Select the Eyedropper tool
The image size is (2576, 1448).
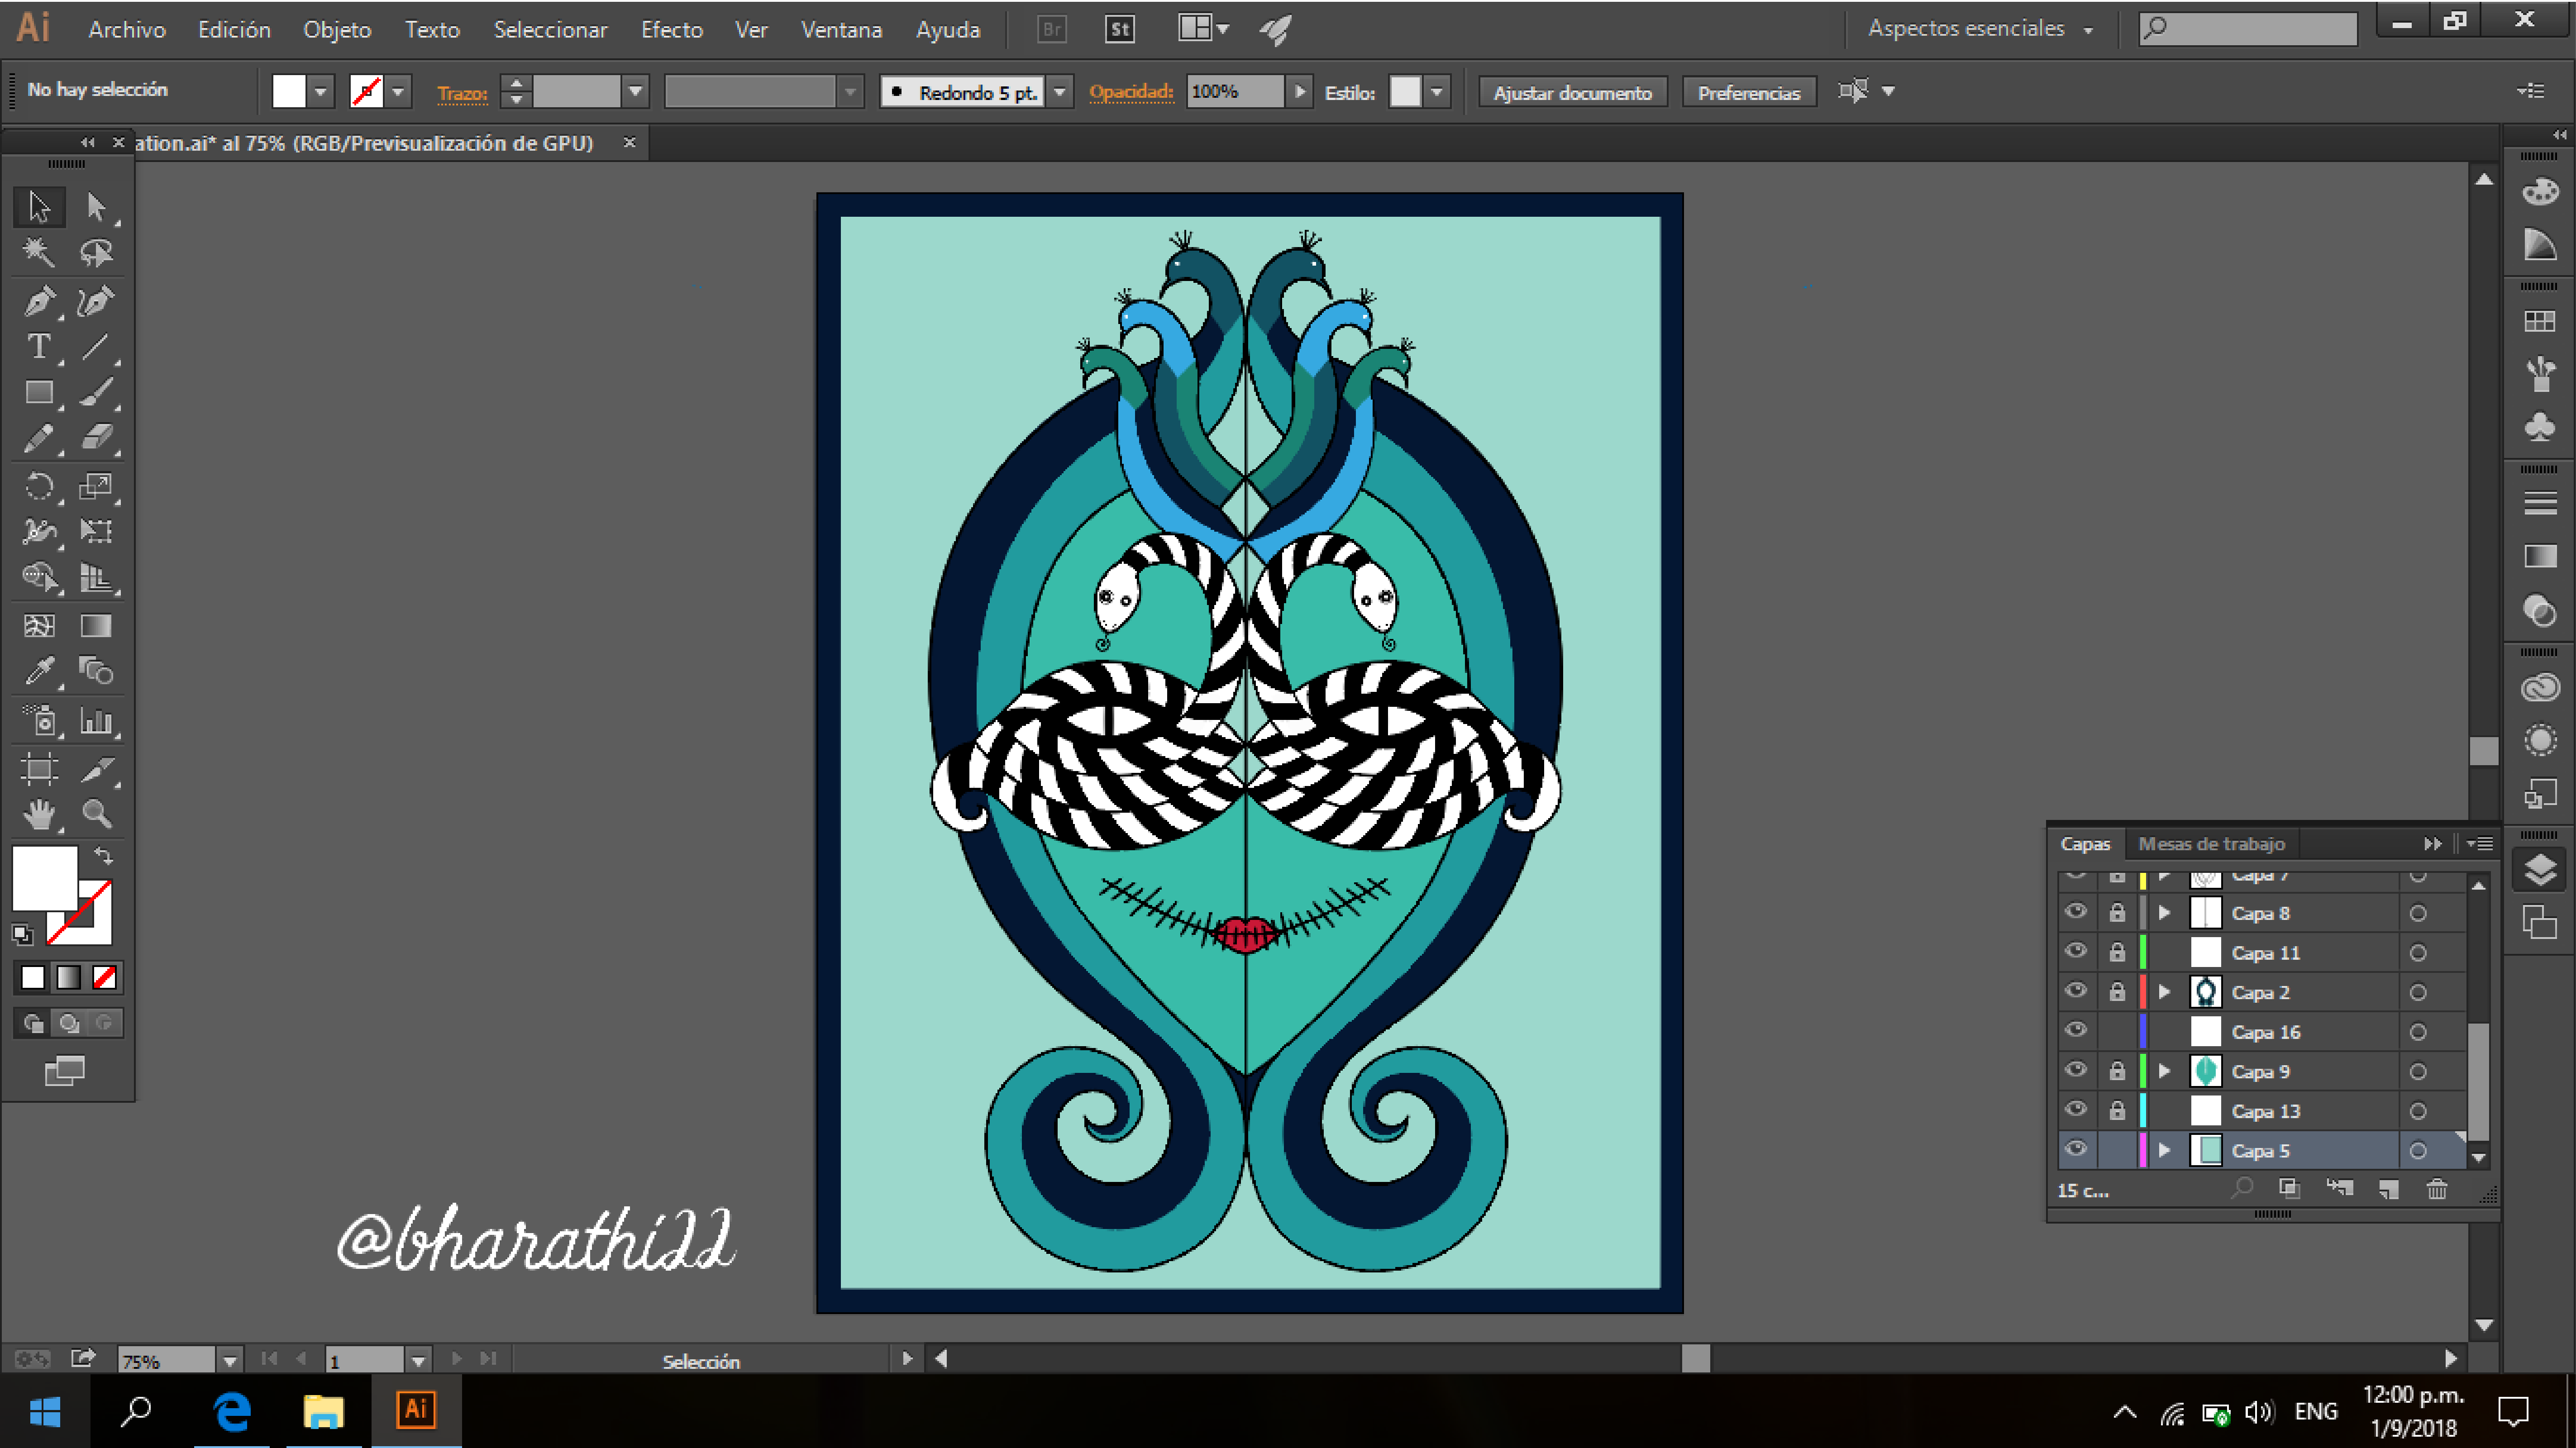pos(39,671)
